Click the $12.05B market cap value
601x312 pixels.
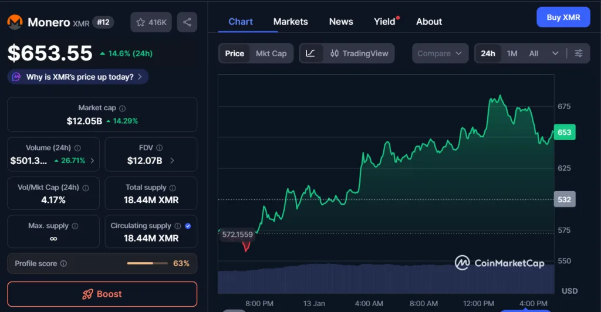point(85,121)
